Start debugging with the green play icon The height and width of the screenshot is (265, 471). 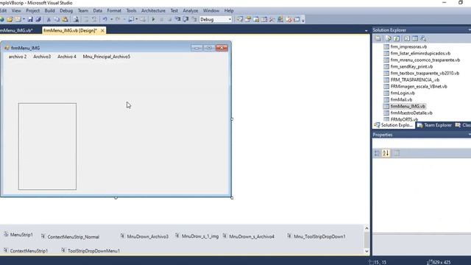coord(154,20)
